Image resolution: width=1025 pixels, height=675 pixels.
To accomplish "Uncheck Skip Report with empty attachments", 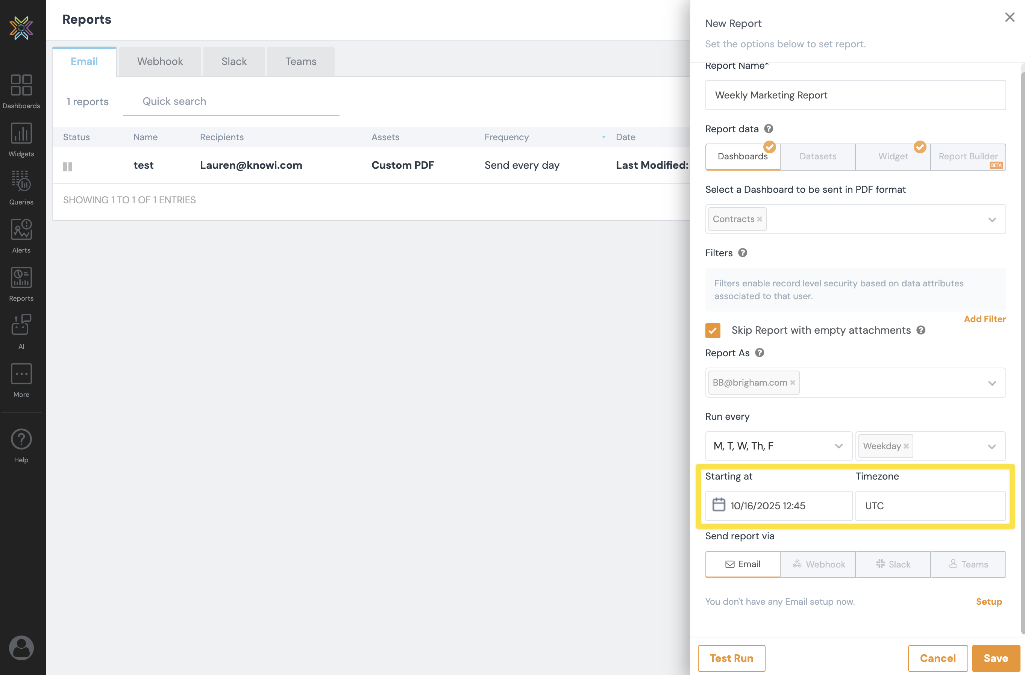I will 713,330.
